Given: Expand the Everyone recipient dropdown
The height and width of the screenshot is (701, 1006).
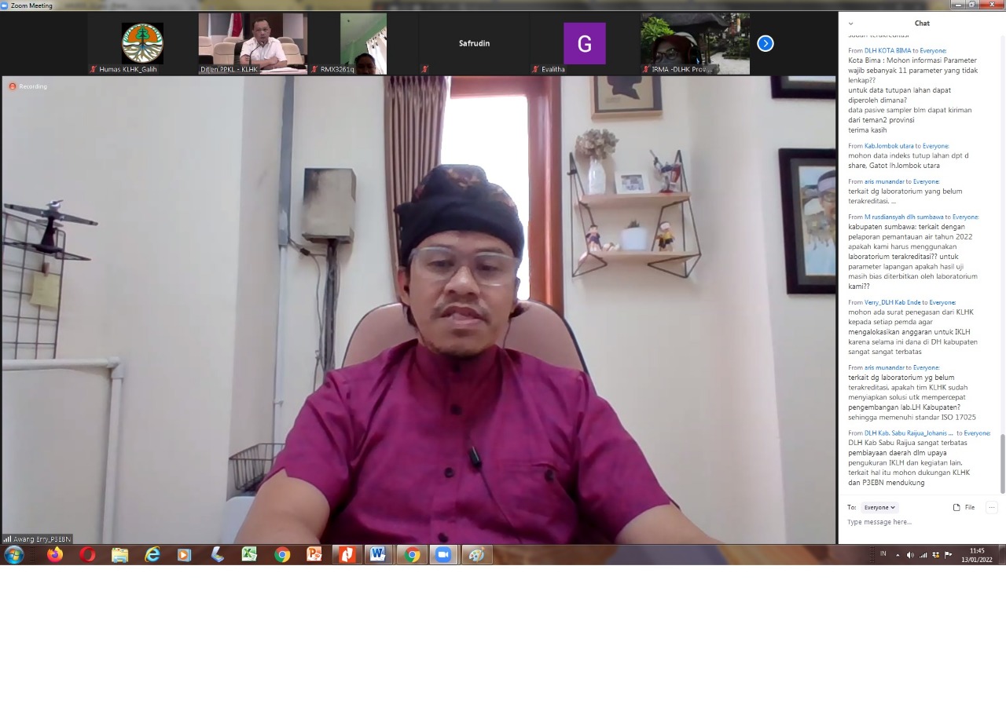Looking at the screenshot, I should tap(879, 508).
